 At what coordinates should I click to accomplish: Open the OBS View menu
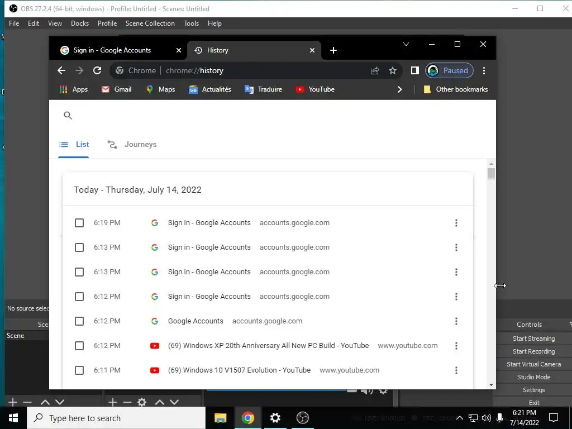pyautogui.click(x=55, y=23)
